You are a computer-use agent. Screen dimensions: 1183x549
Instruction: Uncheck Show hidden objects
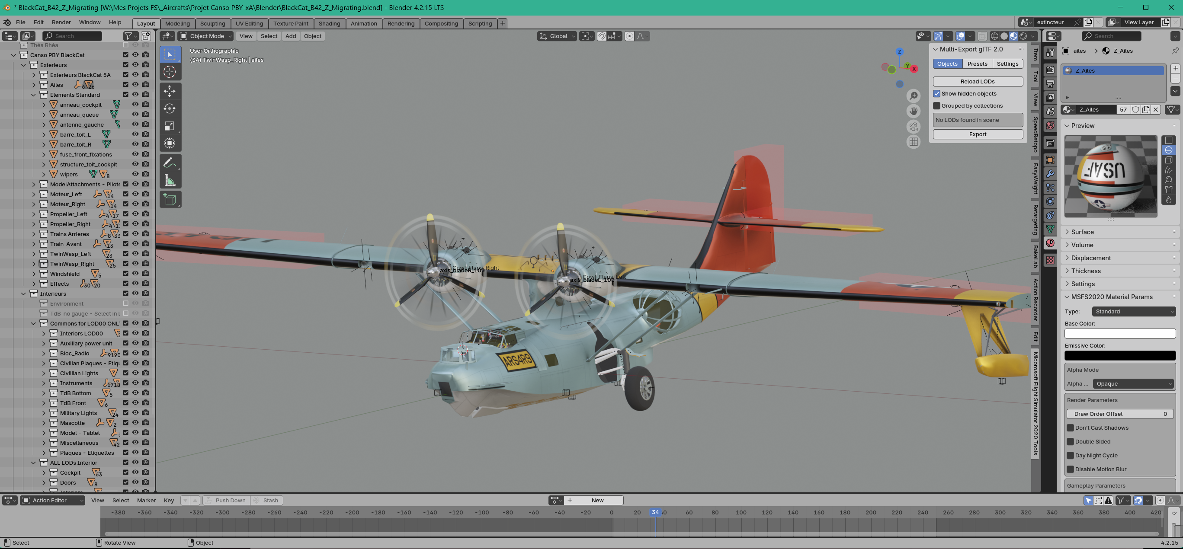(937, 94)
